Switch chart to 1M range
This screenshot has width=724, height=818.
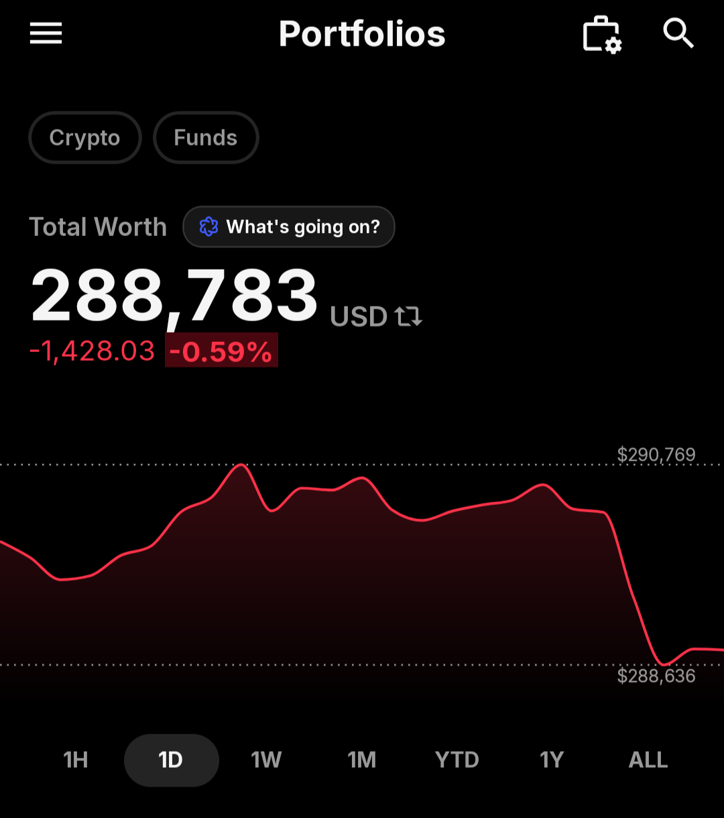click(x=362, y=760)
